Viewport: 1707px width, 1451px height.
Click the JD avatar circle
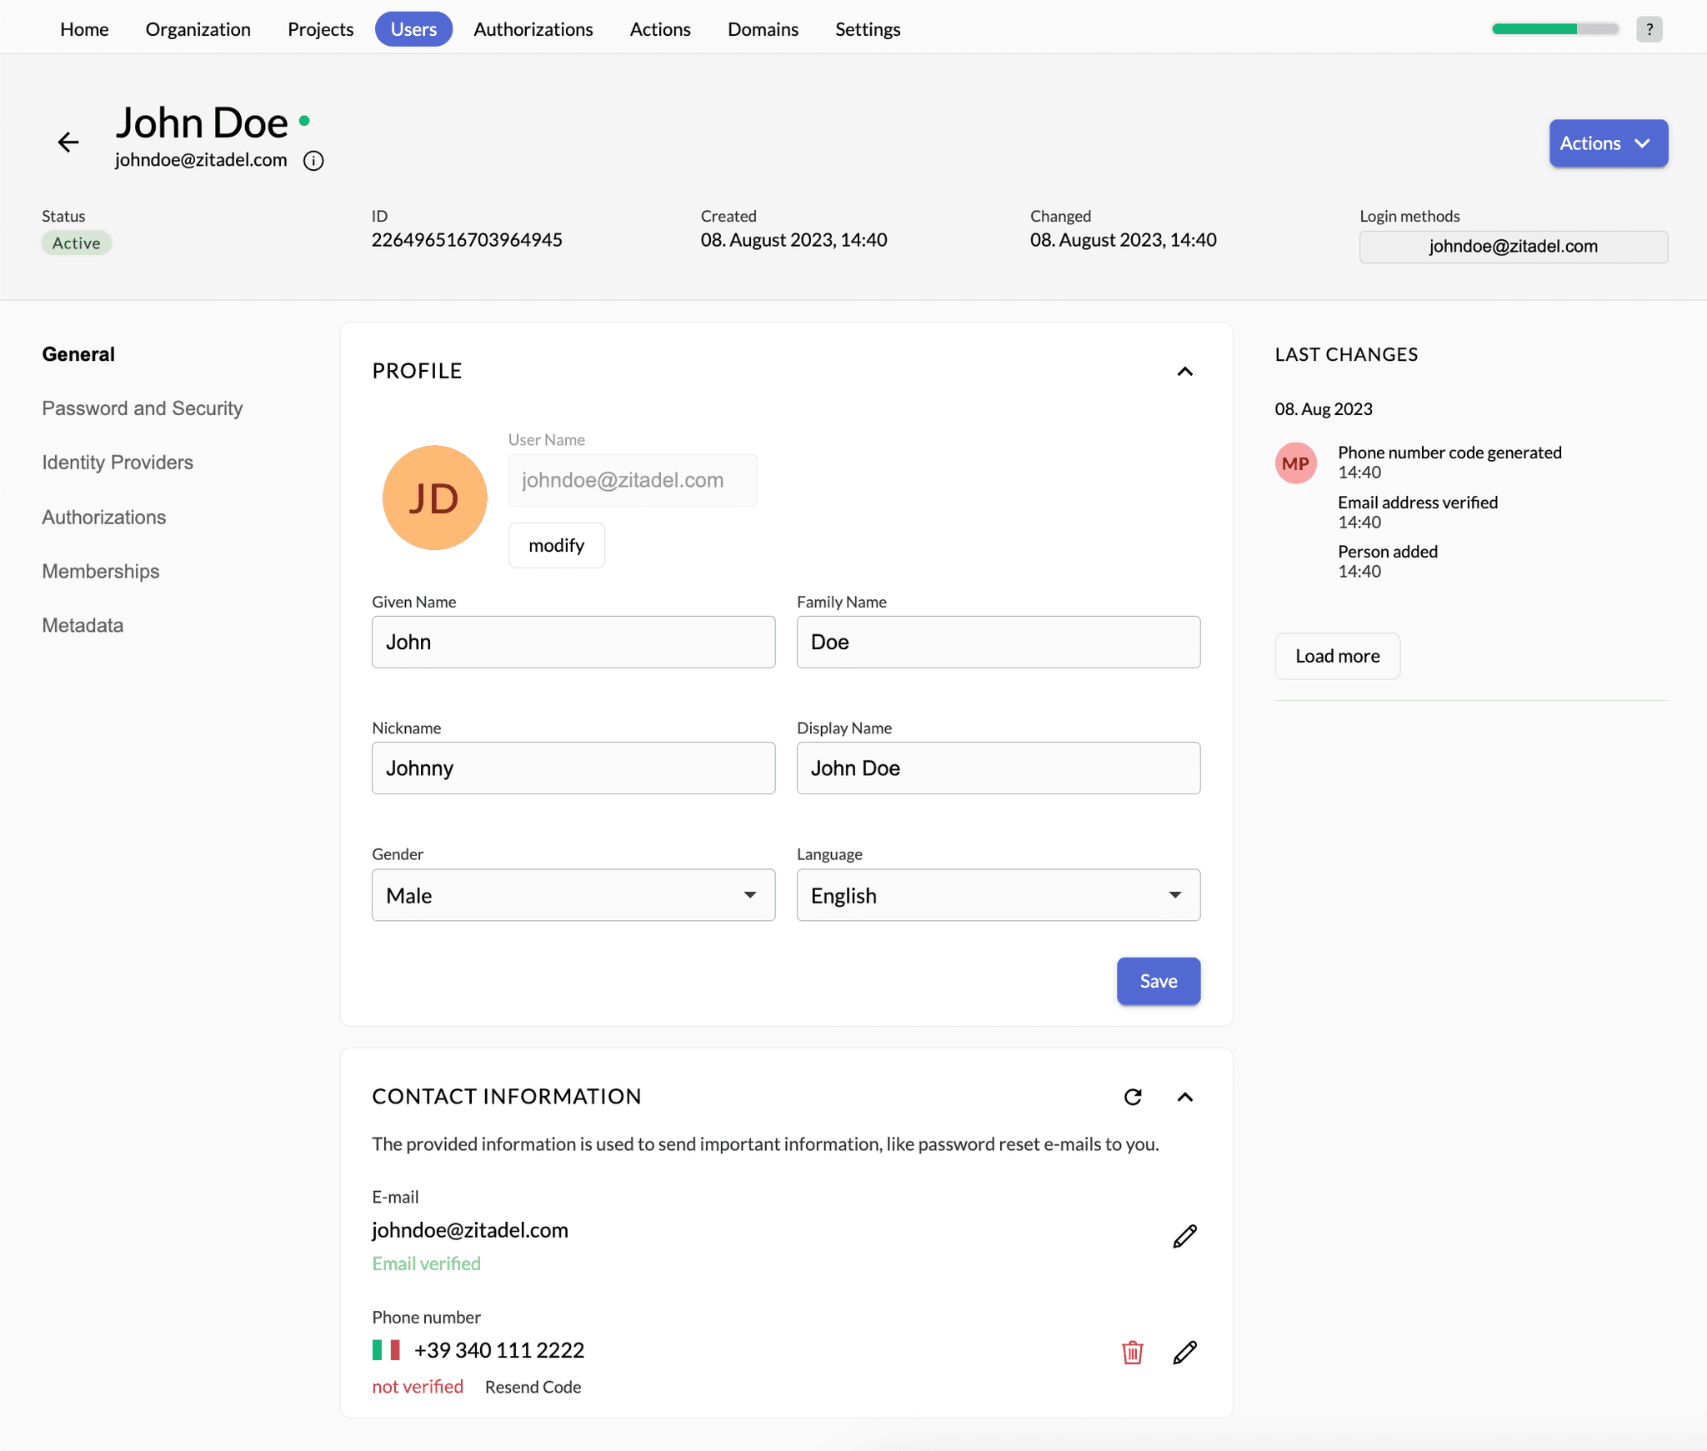(434, 498)
